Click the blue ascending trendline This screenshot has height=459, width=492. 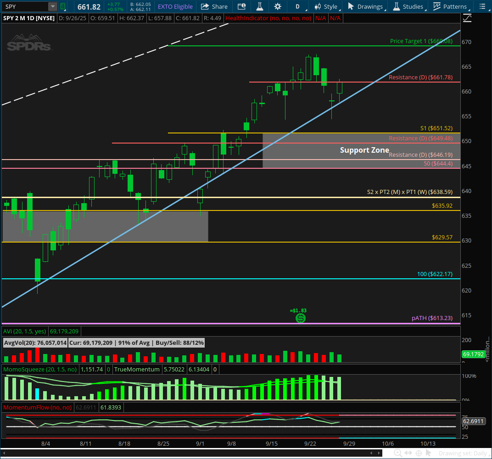(x=231, y=169)
